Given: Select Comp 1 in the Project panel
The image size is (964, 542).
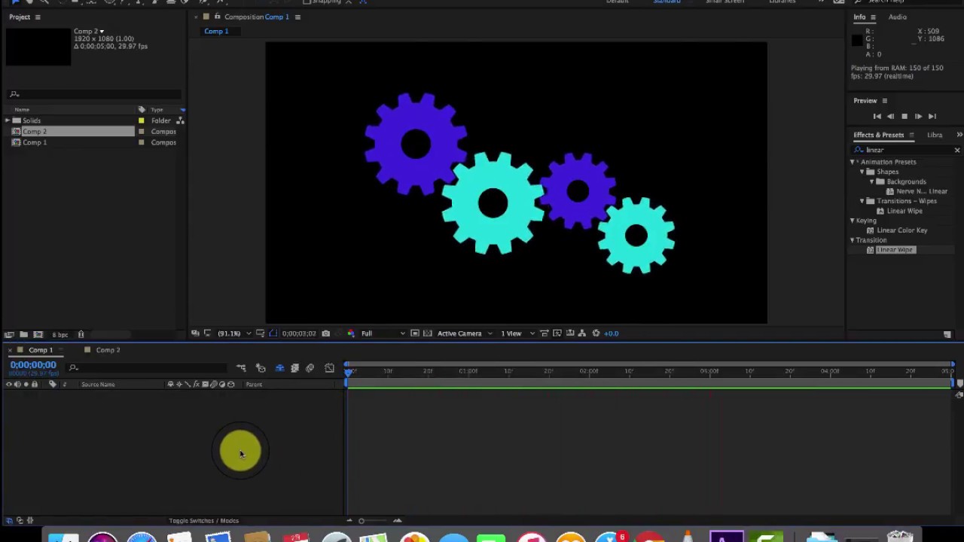Looking at the screenshot, I should tap(34, 142).
